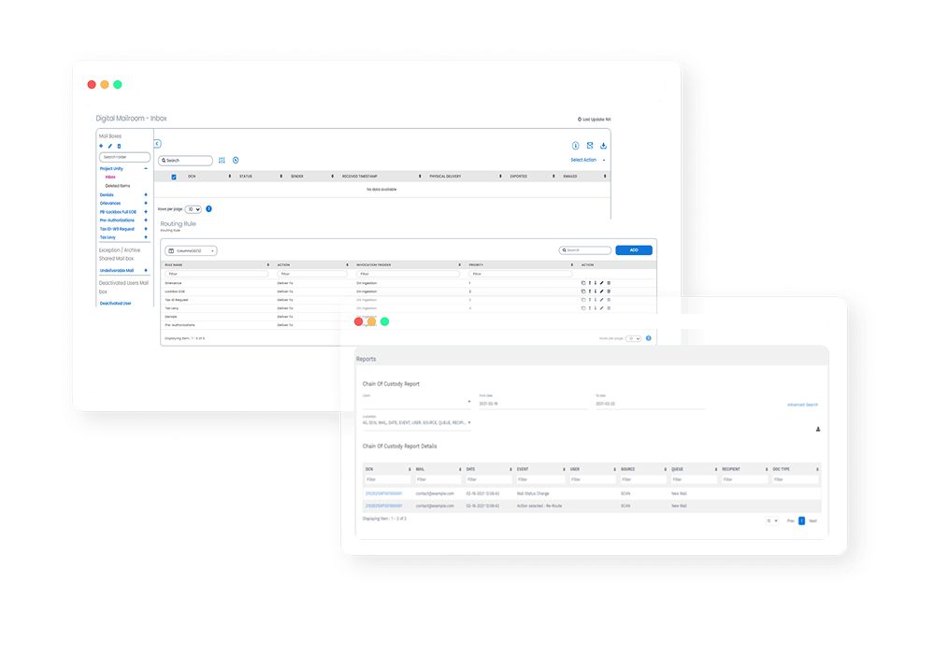Open the inbox rows per page dropdown

pyautogui.click(x=194, y=209)
